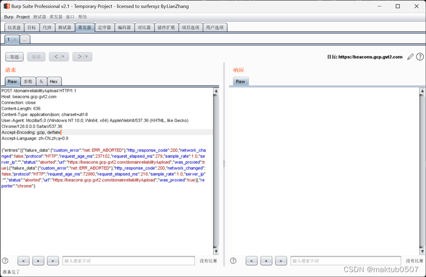Select request 头 headers tab
Viewport: 426px width, 277px height.
(x=41, y=81)
